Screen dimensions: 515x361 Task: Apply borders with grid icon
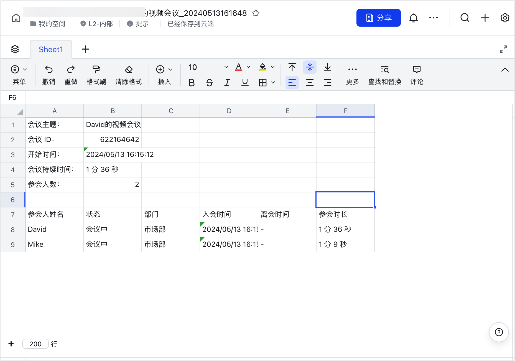pos(263,83)
